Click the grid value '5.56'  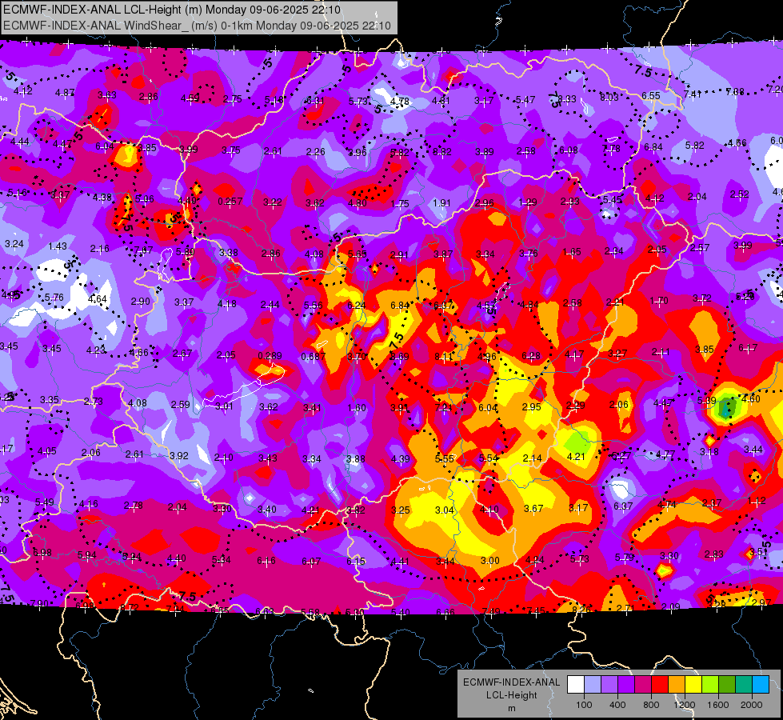pos(313,306)
